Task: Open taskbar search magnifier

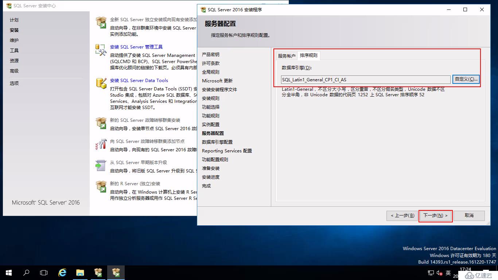Action: (x=26, y=273)
